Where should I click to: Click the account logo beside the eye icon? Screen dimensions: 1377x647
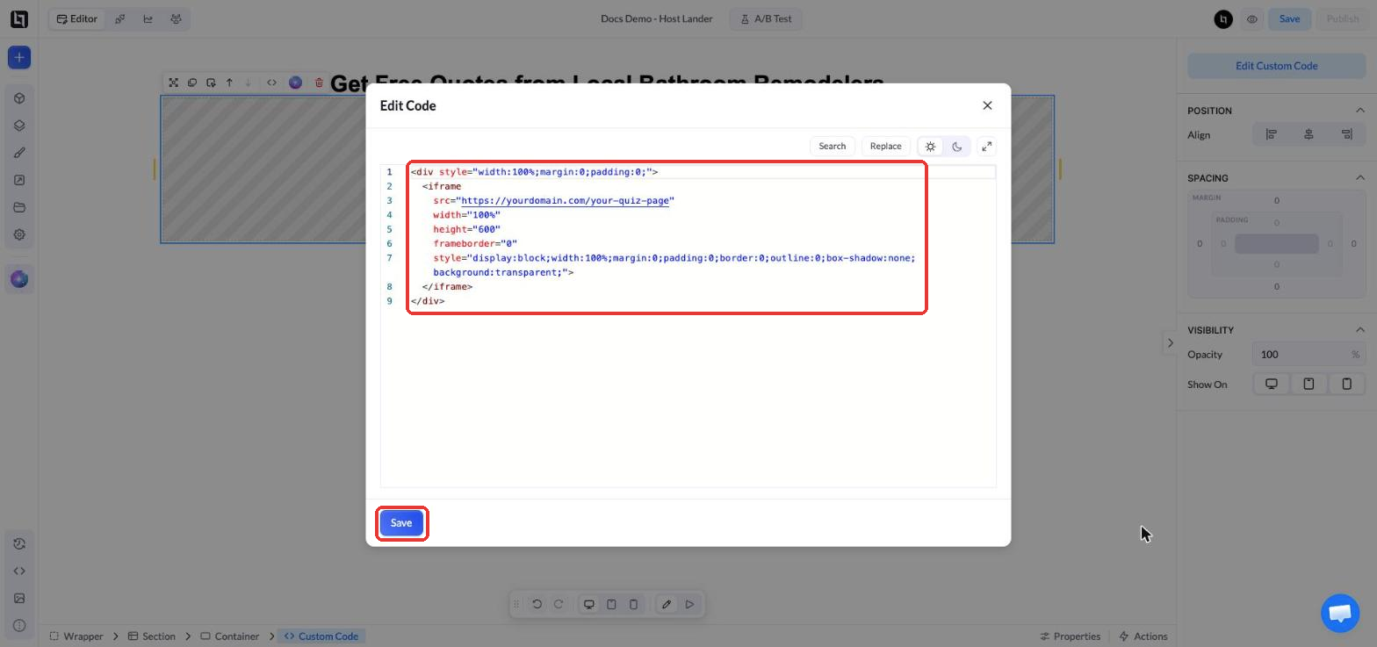[1223, 18]
